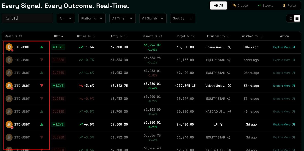Explore More in the 28hrs ago row
The image size is (304, 151).
click(x=284, y=73)
